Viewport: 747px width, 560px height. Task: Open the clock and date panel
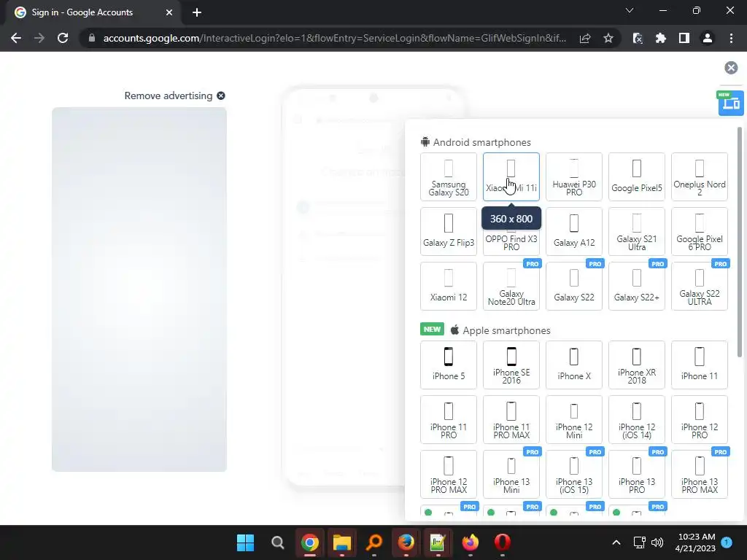[x=695, y=542]
